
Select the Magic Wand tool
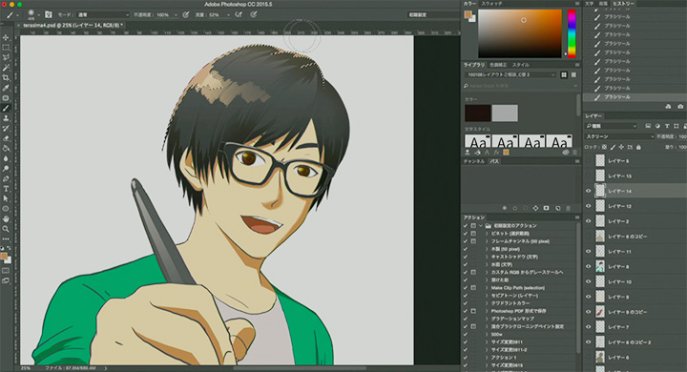tap(6, 68)
